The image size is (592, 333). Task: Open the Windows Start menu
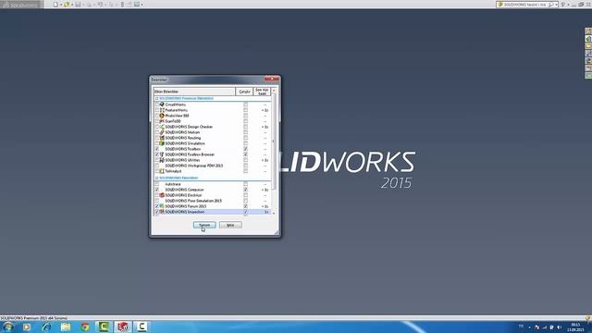click(x=7, y=327)
